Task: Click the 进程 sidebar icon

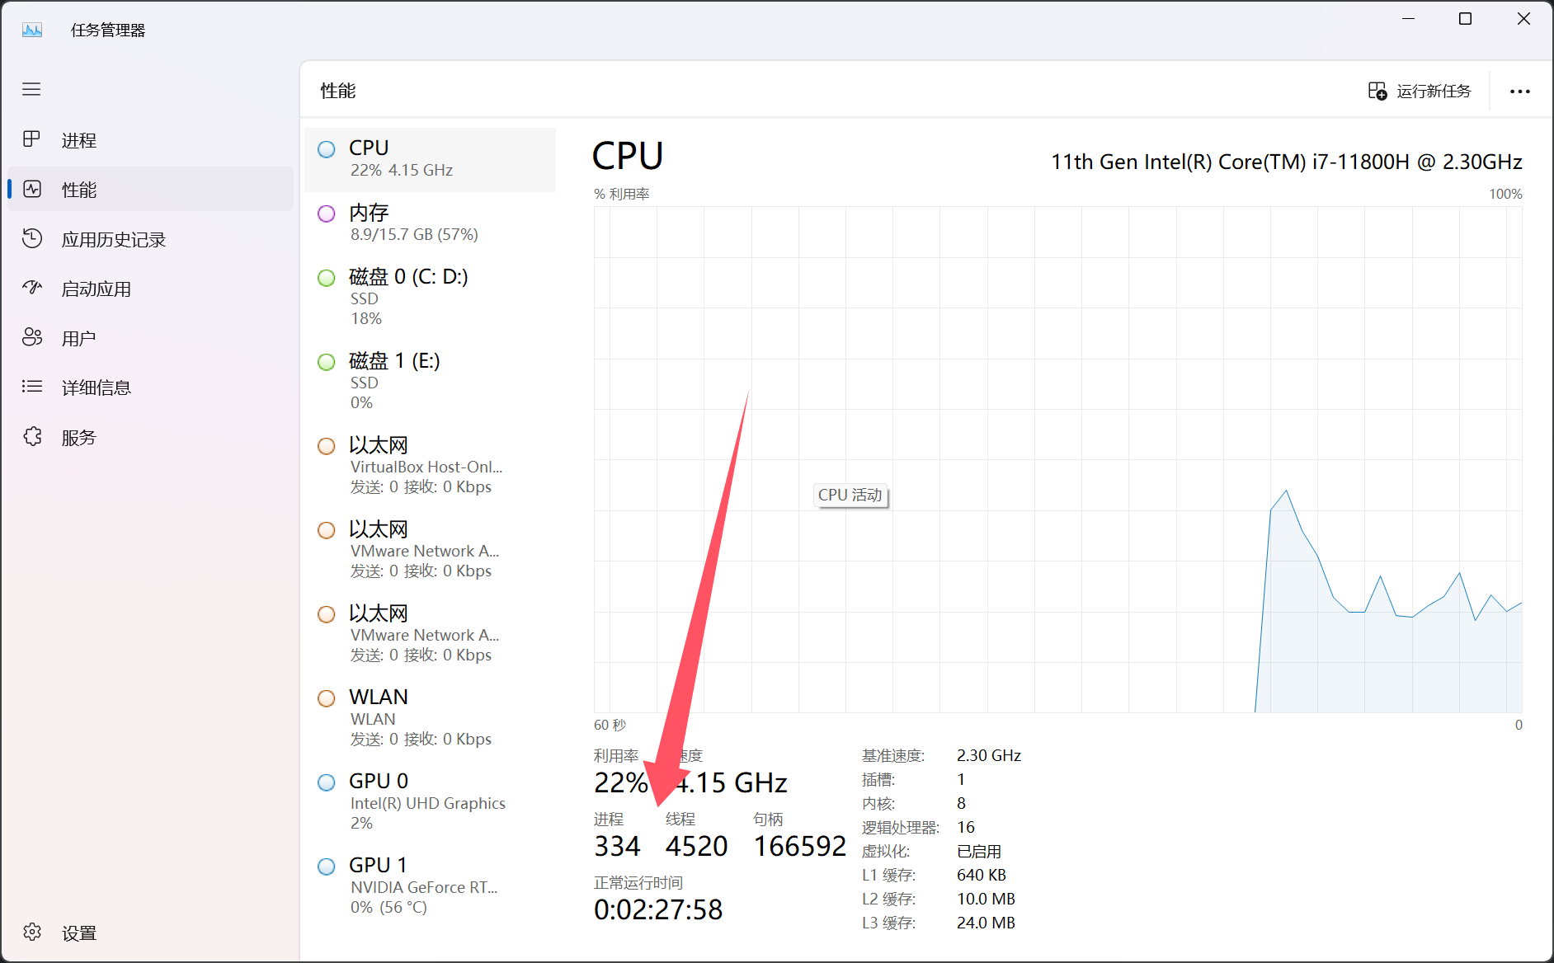Action: 31,139
